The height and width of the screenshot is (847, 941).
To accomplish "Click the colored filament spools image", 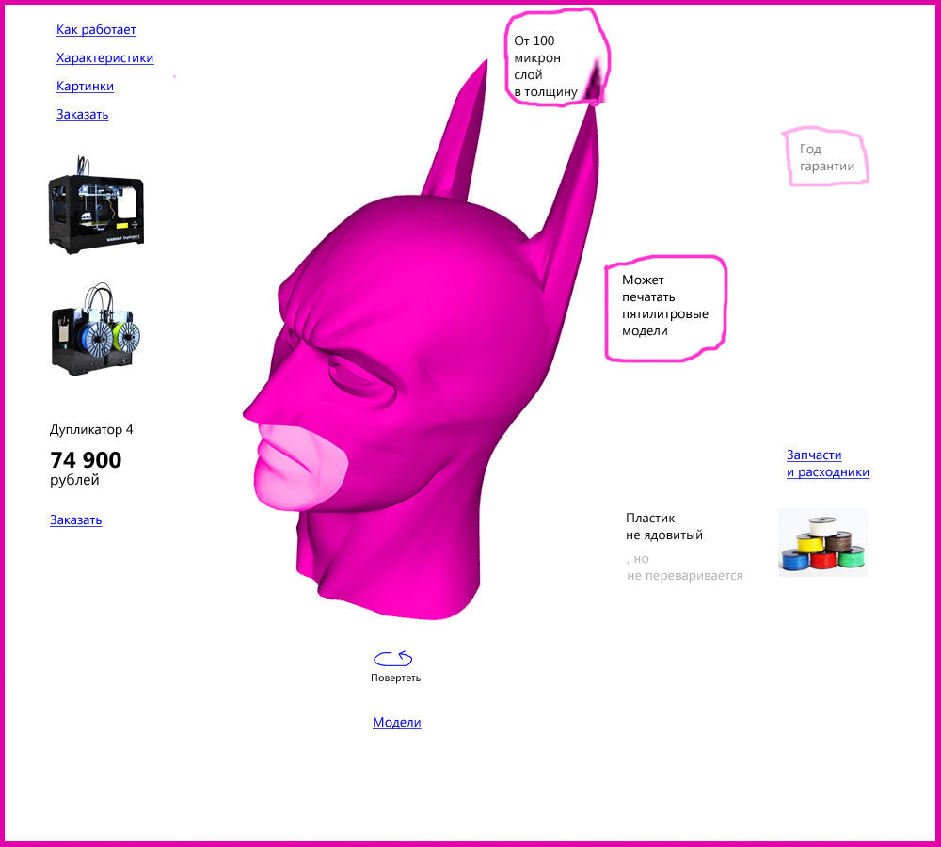I will coord(822,543).
